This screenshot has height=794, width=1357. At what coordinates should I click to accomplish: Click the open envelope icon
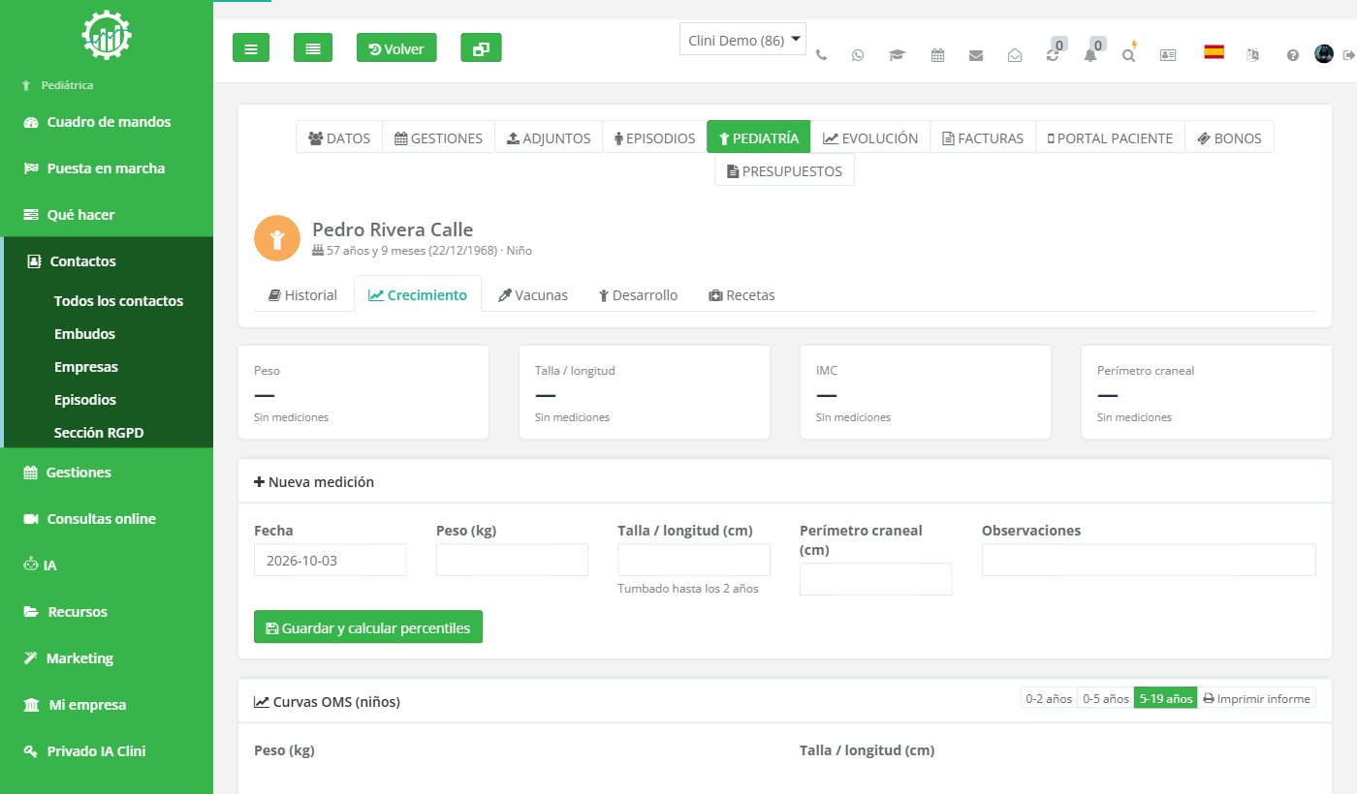click(1015, 55)
